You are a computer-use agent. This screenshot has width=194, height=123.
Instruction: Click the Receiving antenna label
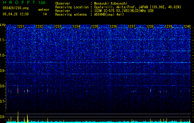click(71, 14)
